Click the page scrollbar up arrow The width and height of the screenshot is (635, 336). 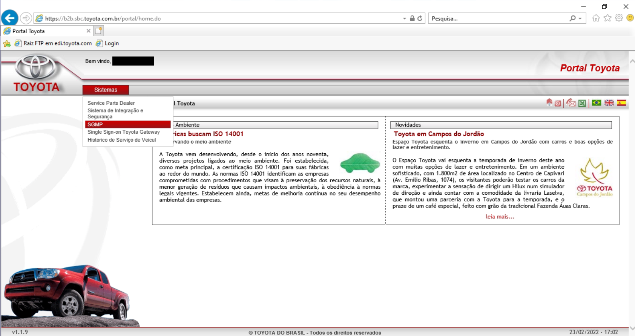[632, 61]
